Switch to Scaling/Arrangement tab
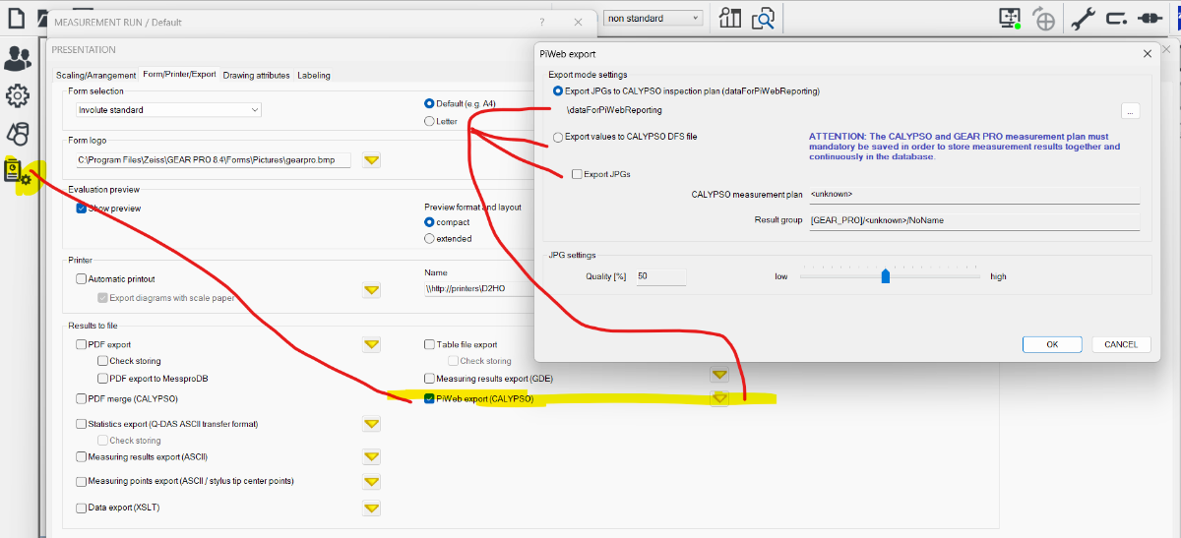1181x538 pixels. coord(95,75)
